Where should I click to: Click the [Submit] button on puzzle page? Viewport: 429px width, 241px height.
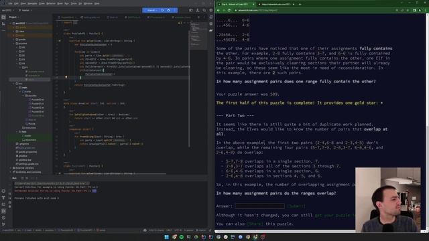pos(296,206)
